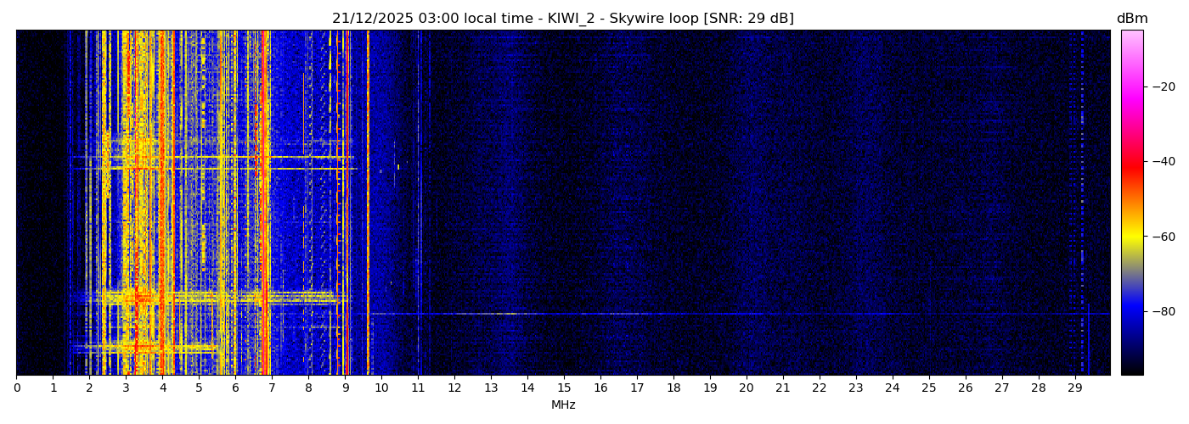Click the MHz x-axis label
Viewport: 1189px width, 424px height.
(x=563, y=405)
